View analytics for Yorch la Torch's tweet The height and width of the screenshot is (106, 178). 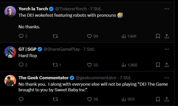tap(124, 36)
